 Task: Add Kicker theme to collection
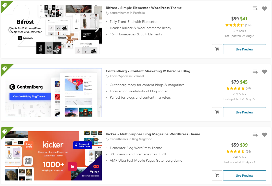(x=255, y=135)
